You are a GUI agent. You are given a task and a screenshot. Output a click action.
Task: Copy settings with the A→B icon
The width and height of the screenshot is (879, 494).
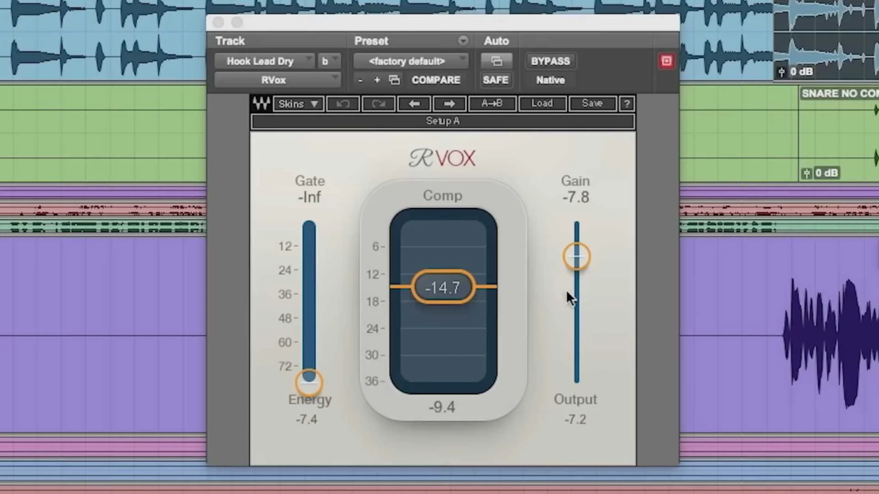click(x=492, y=103)
